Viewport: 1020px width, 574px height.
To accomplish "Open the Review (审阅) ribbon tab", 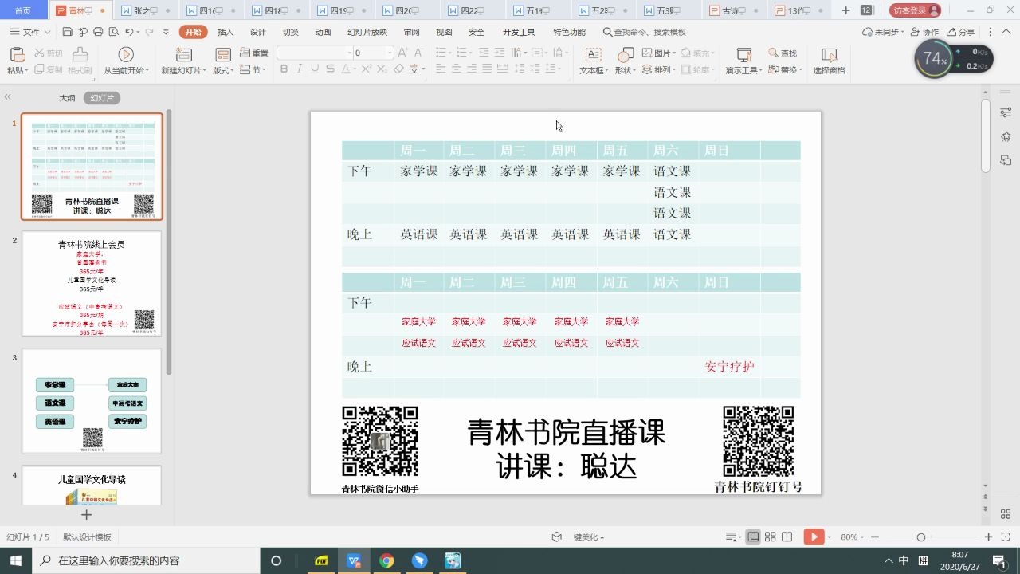I will coord(411,32).
